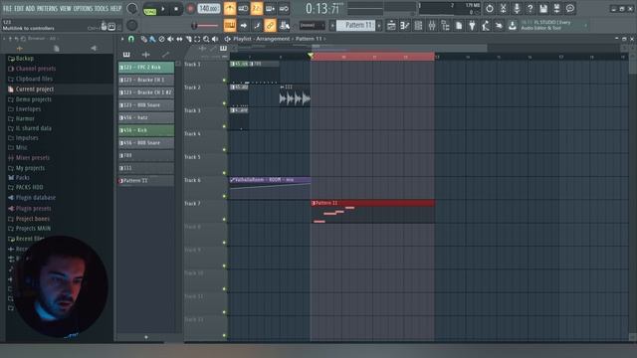This screenshot has height=358, width=637.
Task: Open the audio editor scissors icon
Action: [x=503, y=9]
